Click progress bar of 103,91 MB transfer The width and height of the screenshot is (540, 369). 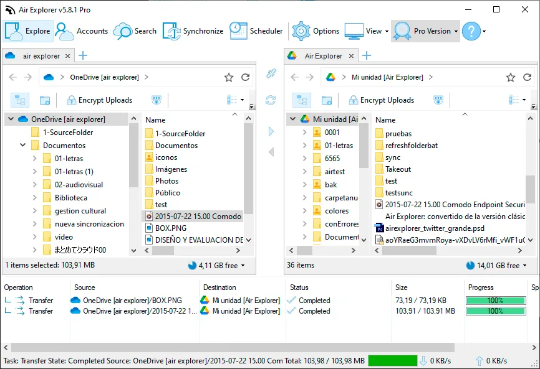(x=496, y=311)
